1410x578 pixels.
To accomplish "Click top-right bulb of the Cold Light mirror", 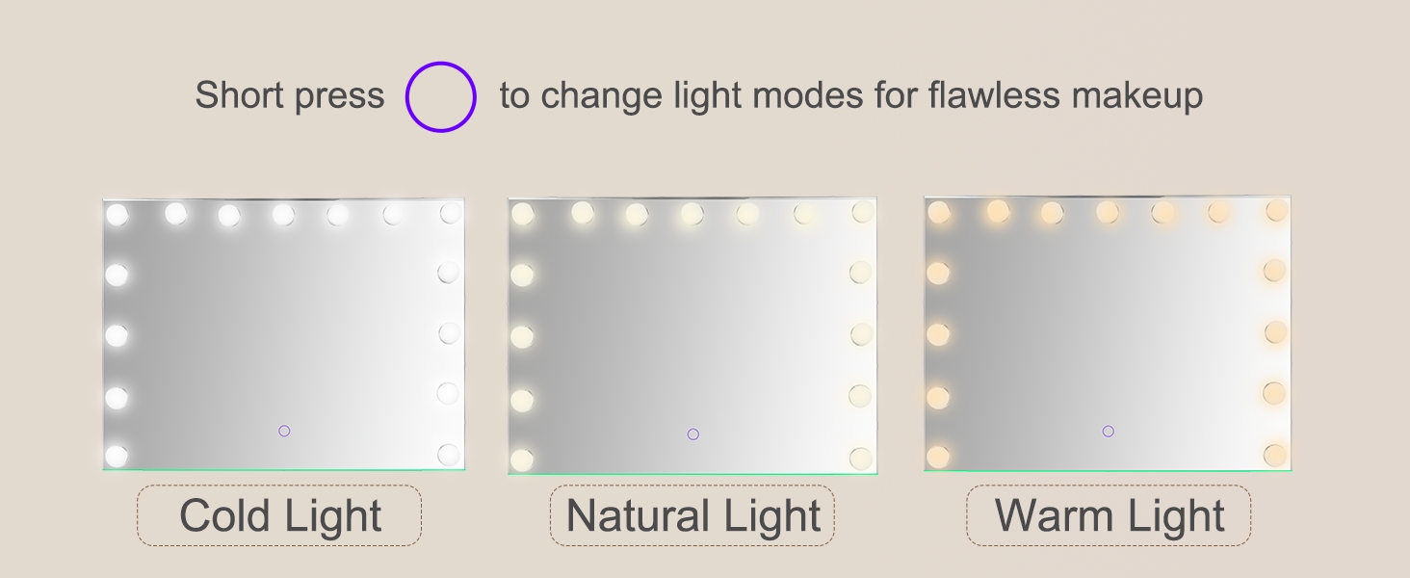I will click(450, 213).
